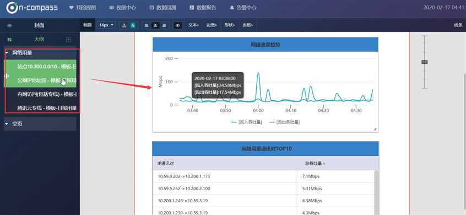Open the 文本 dropdown menu
Viewport: 466px width, 215px height.
click(x=193, y=25)
